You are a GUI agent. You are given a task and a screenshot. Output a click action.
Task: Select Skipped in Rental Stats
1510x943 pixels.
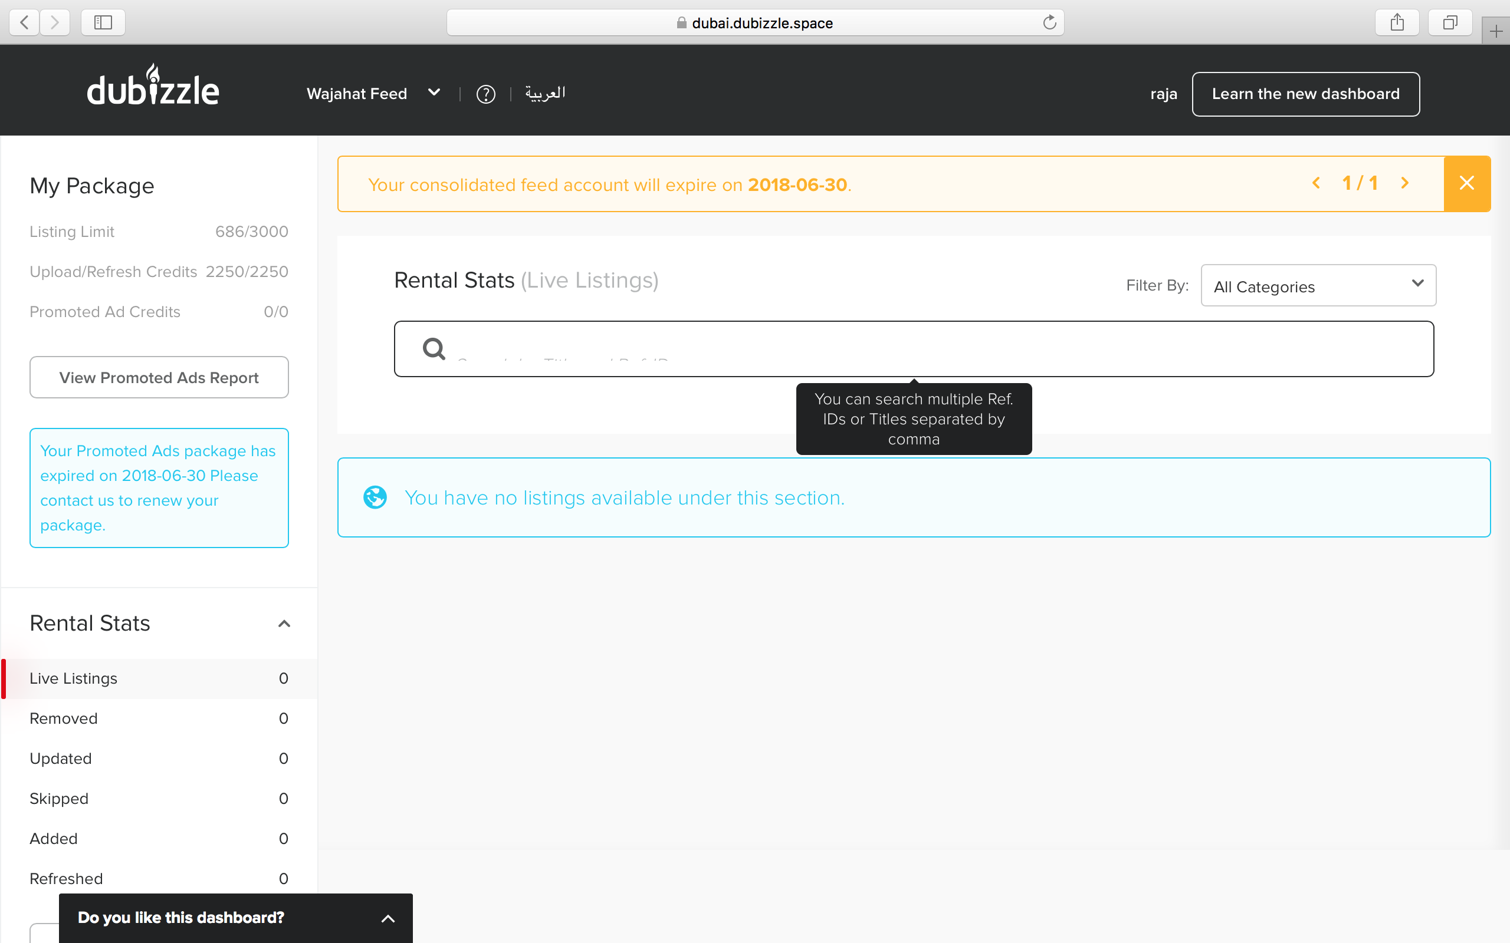click(x=159, y=798)
